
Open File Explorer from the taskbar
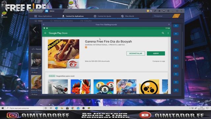point(62,108)
